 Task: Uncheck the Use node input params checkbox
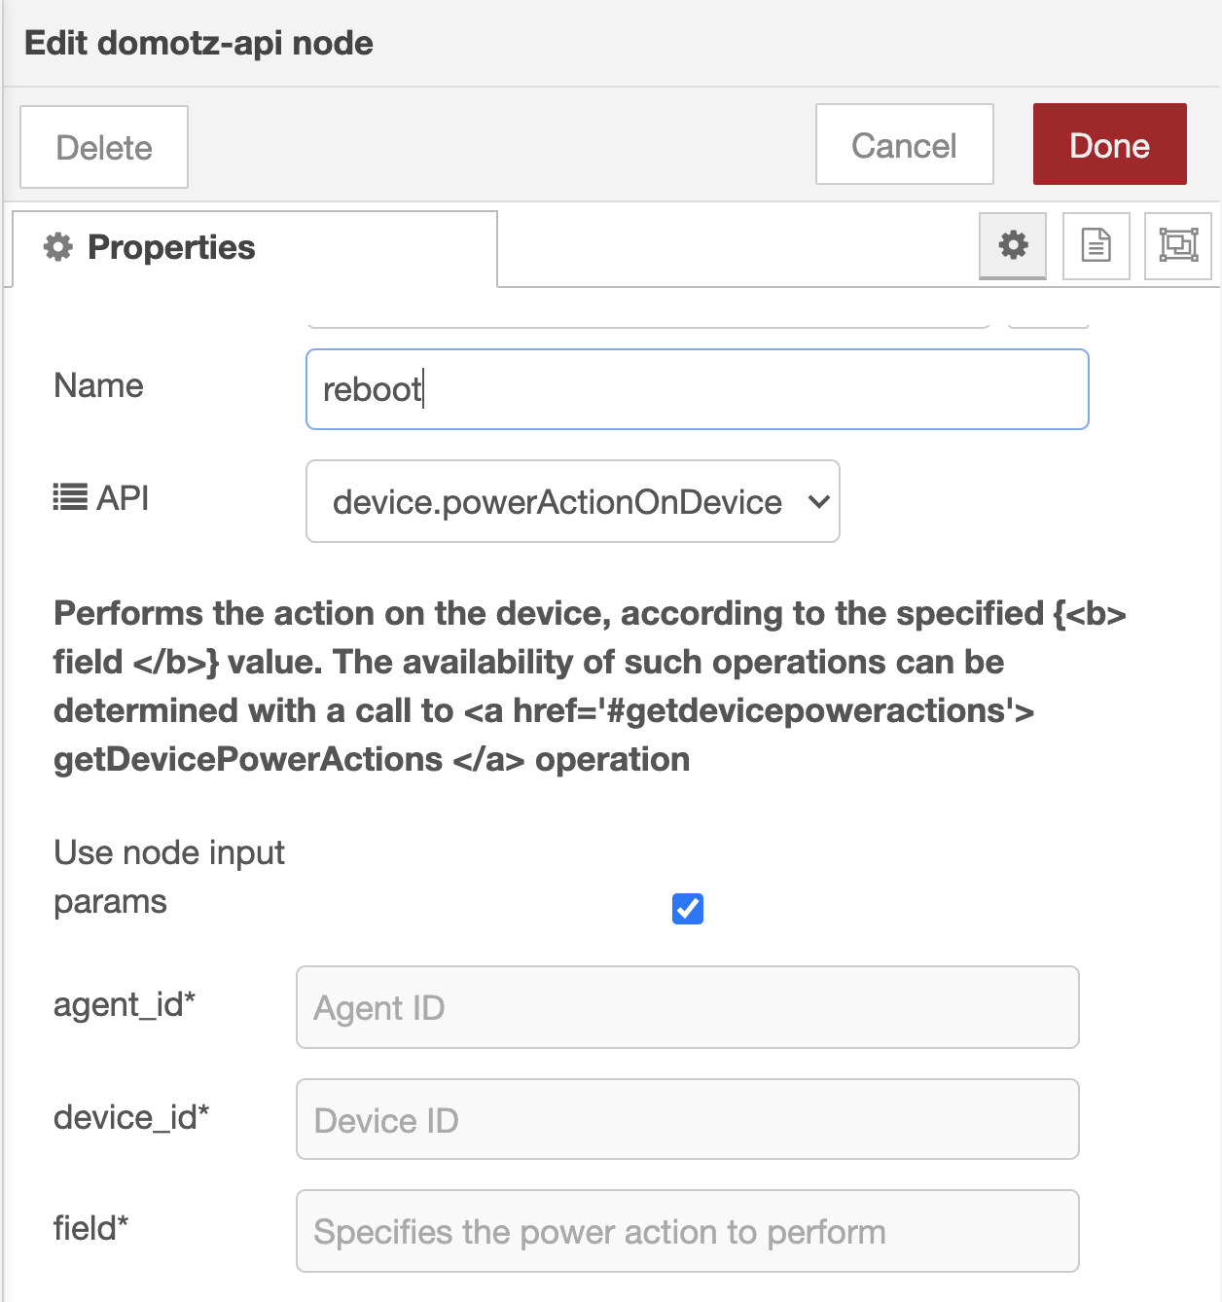point(688,909)
